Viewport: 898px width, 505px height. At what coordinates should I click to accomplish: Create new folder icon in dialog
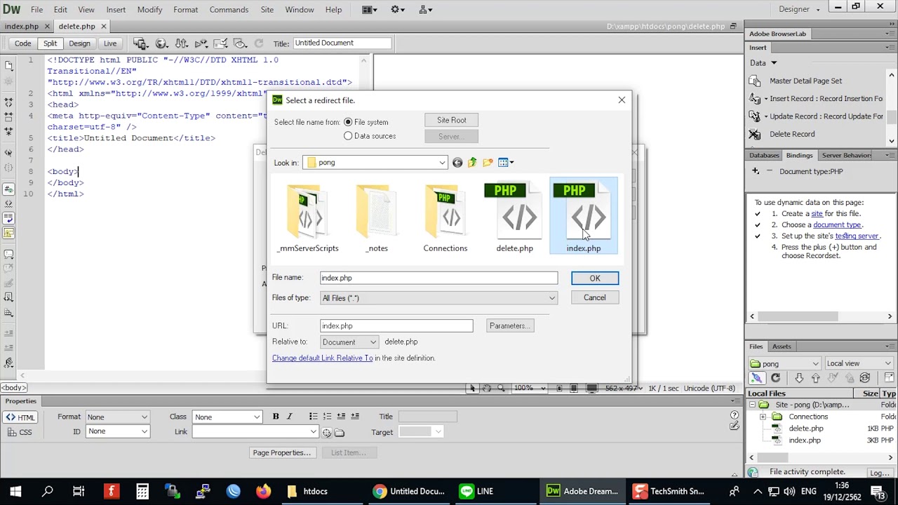488,163
